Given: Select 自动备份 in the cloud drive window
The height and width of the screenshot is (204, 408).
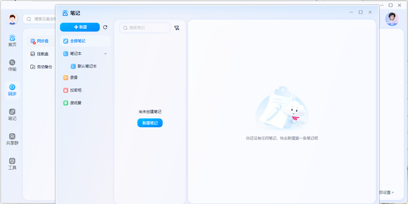Looking at the screenshot, I should pos(41,67).
